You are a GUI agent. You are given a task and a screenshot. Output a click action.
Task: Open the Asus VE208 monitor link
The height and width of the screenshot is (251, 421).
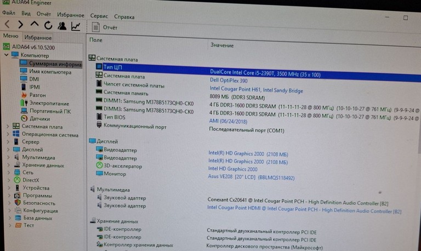click(x=251, y=177)
